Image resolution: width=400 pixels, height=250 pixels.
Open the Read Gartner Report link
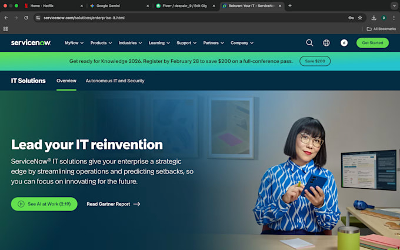click(114, 204)
